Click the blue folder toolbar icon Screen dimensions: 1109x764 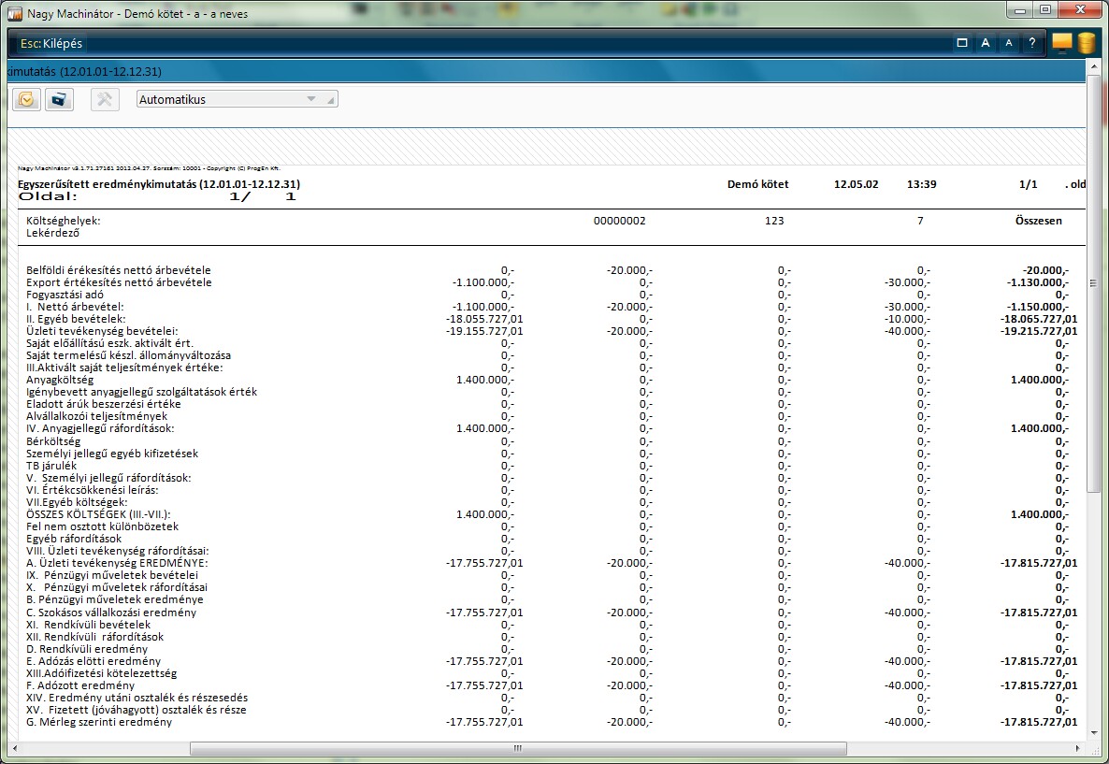pos(61,99)
